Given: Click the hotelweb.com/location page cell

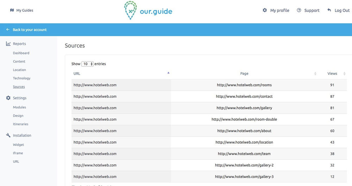Looking at the screenshot, I should pyautogui.click(x=244, y=142).
